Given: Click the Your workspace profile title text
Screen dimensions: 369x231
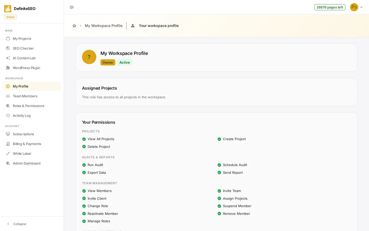Looking at the screenshot, I should [x=159, y=26].
